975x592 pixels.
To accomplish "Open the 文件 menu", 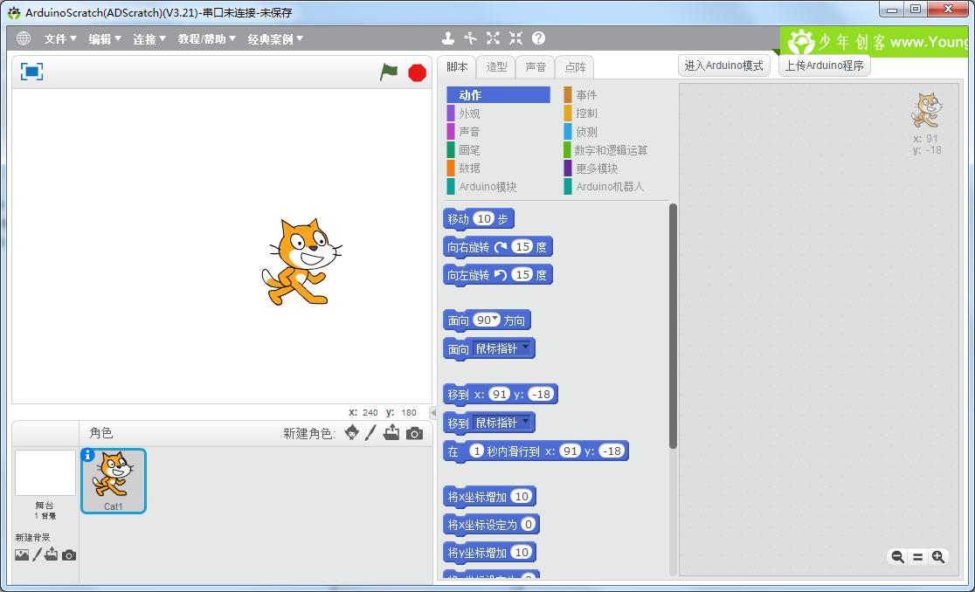I will (x=60, y=39).
